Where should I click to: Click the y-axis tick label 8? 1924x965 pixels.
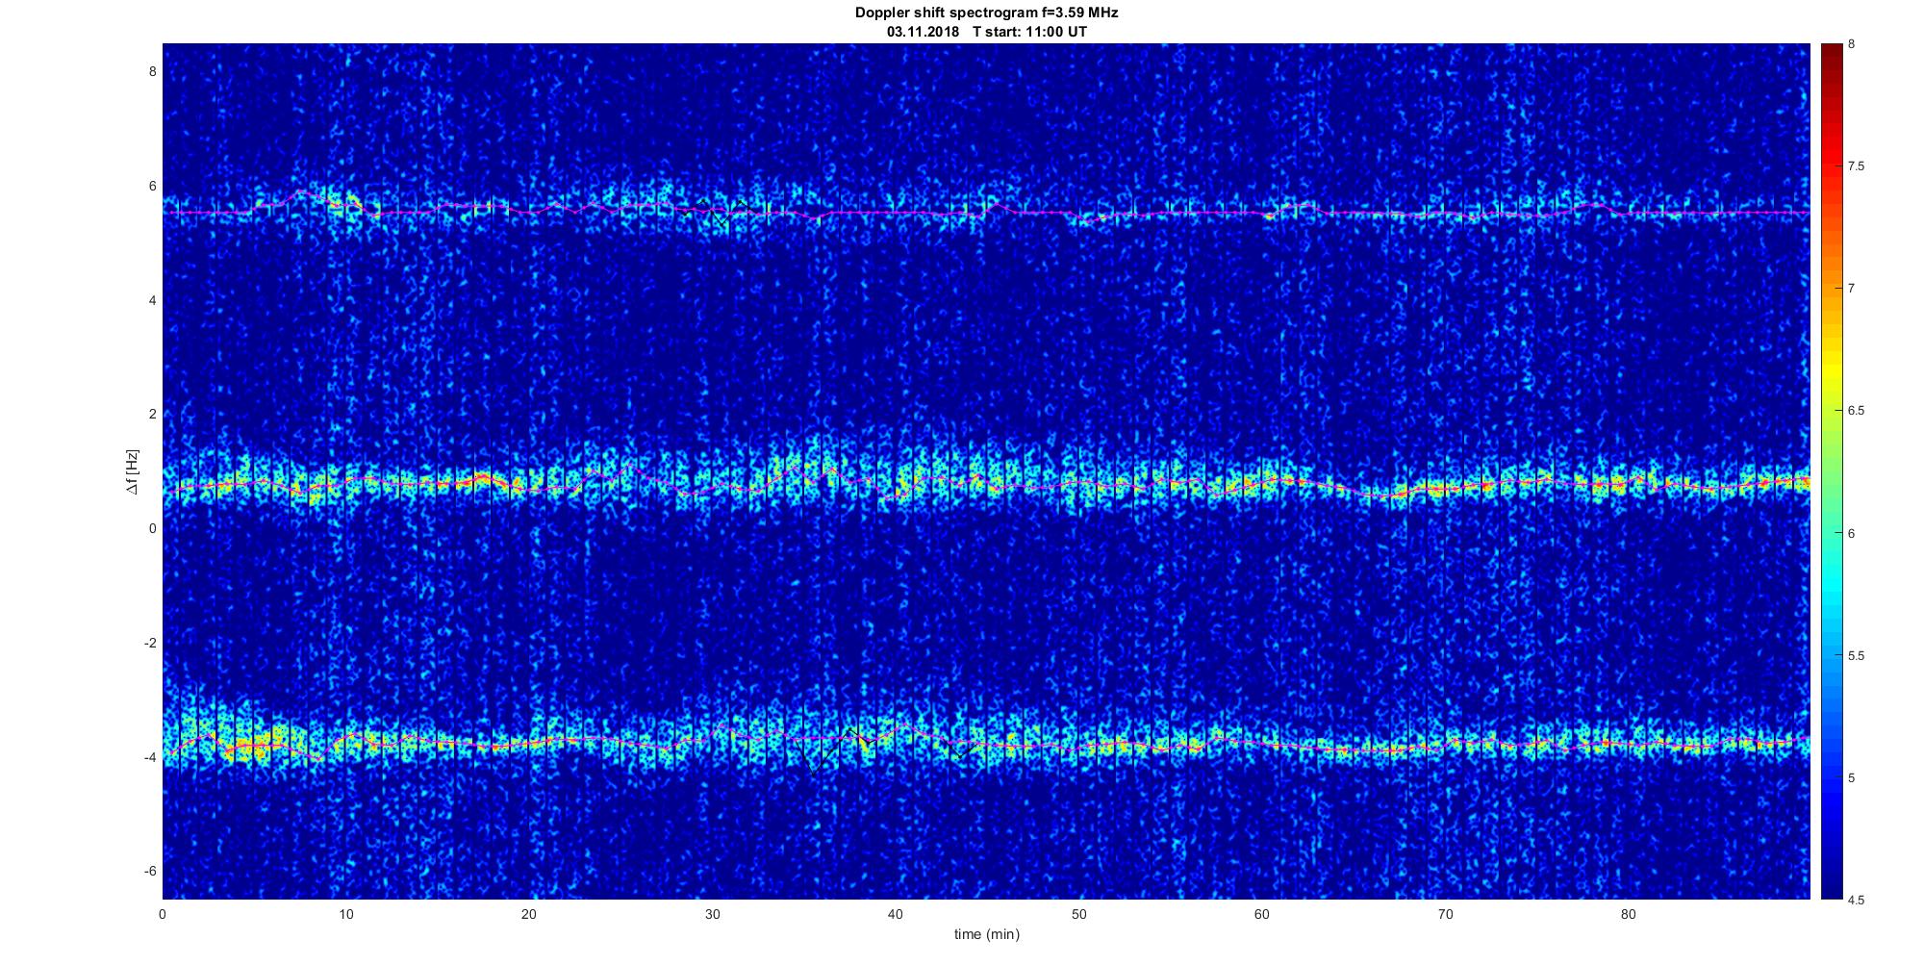coord(152,72)
